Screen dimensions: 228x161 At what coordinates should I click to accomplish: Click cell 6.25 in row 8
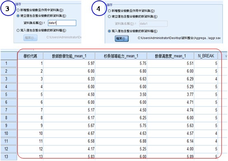tap(121, 118)
